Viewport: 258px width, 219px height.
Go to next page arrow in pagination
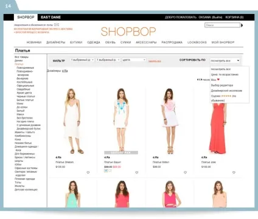click(201, 80)
